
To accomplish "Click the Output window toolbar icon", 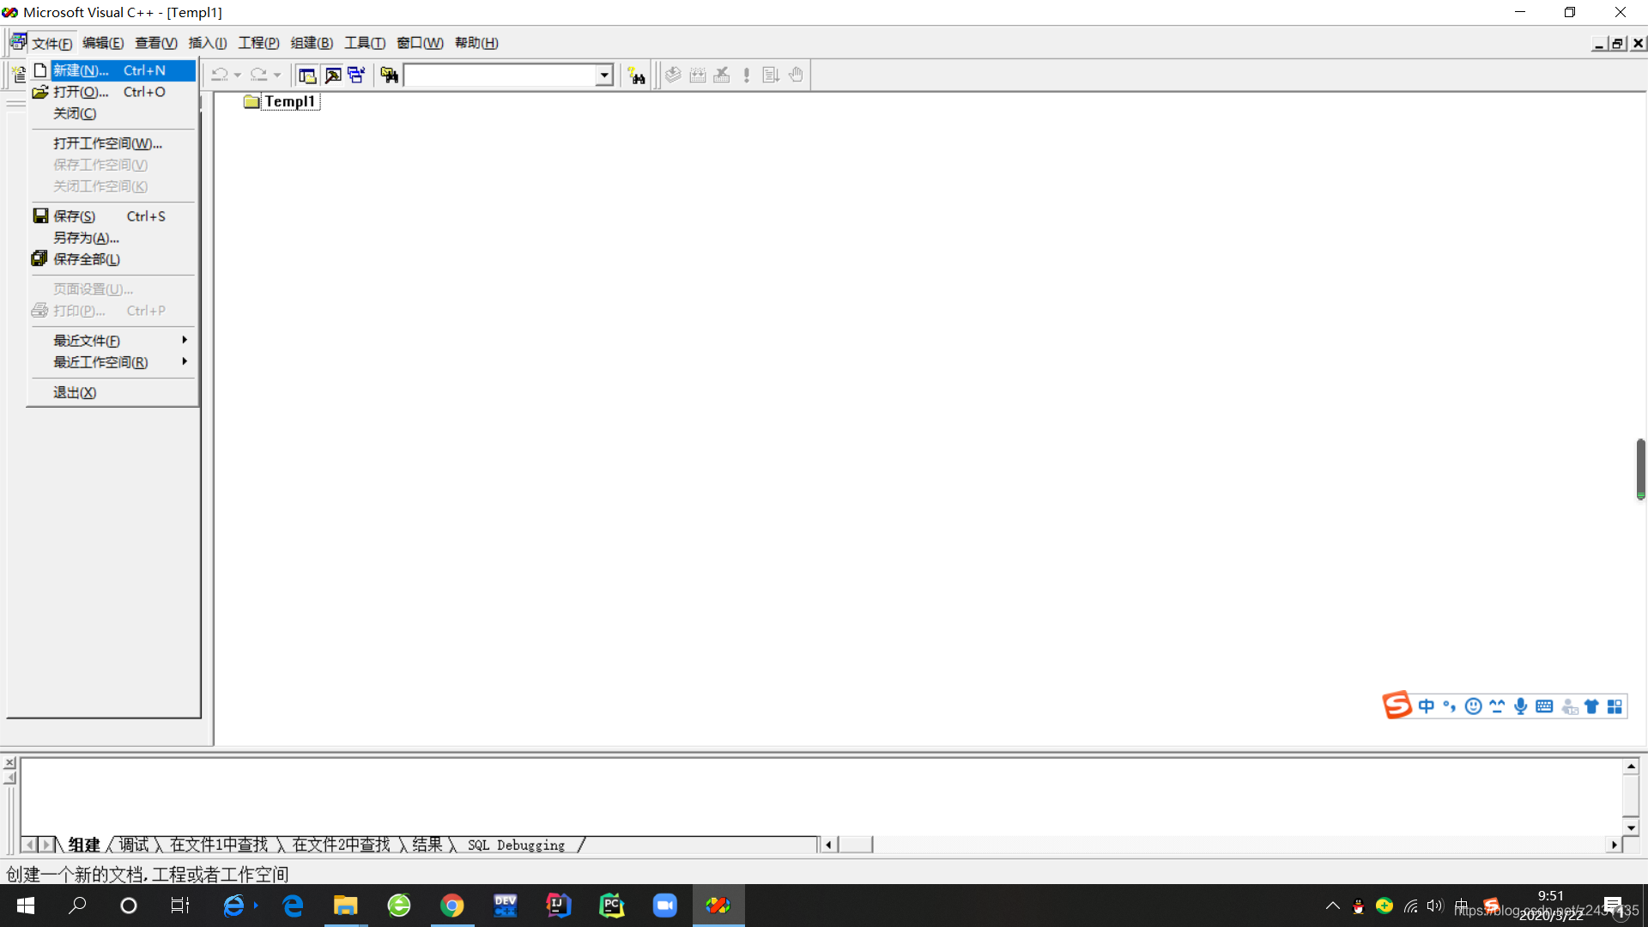I will (x=332, y=76).
